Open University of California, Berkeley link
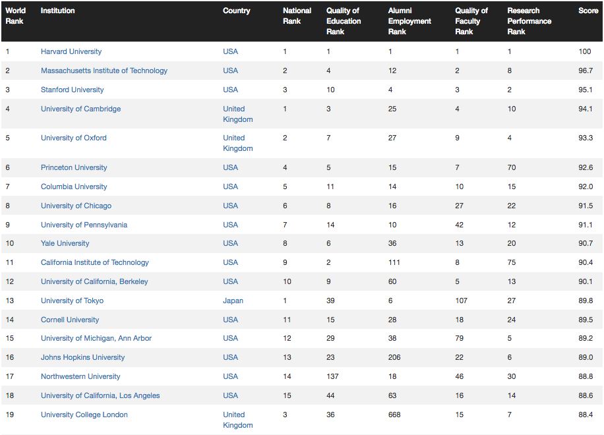 tap(94, 281)
